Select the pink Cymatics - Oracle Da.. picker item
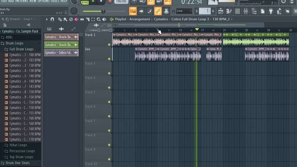The image size is (297, 167). 61,37
